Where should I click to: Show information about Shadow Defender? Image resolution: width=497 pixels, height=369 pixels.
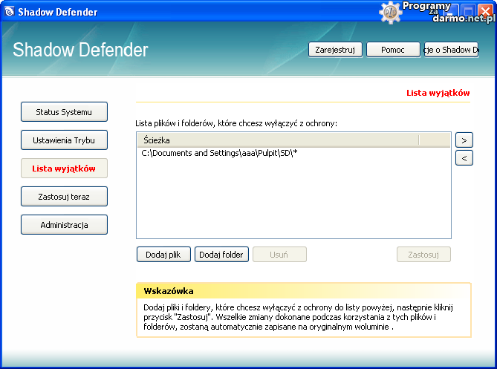point(451,50)
